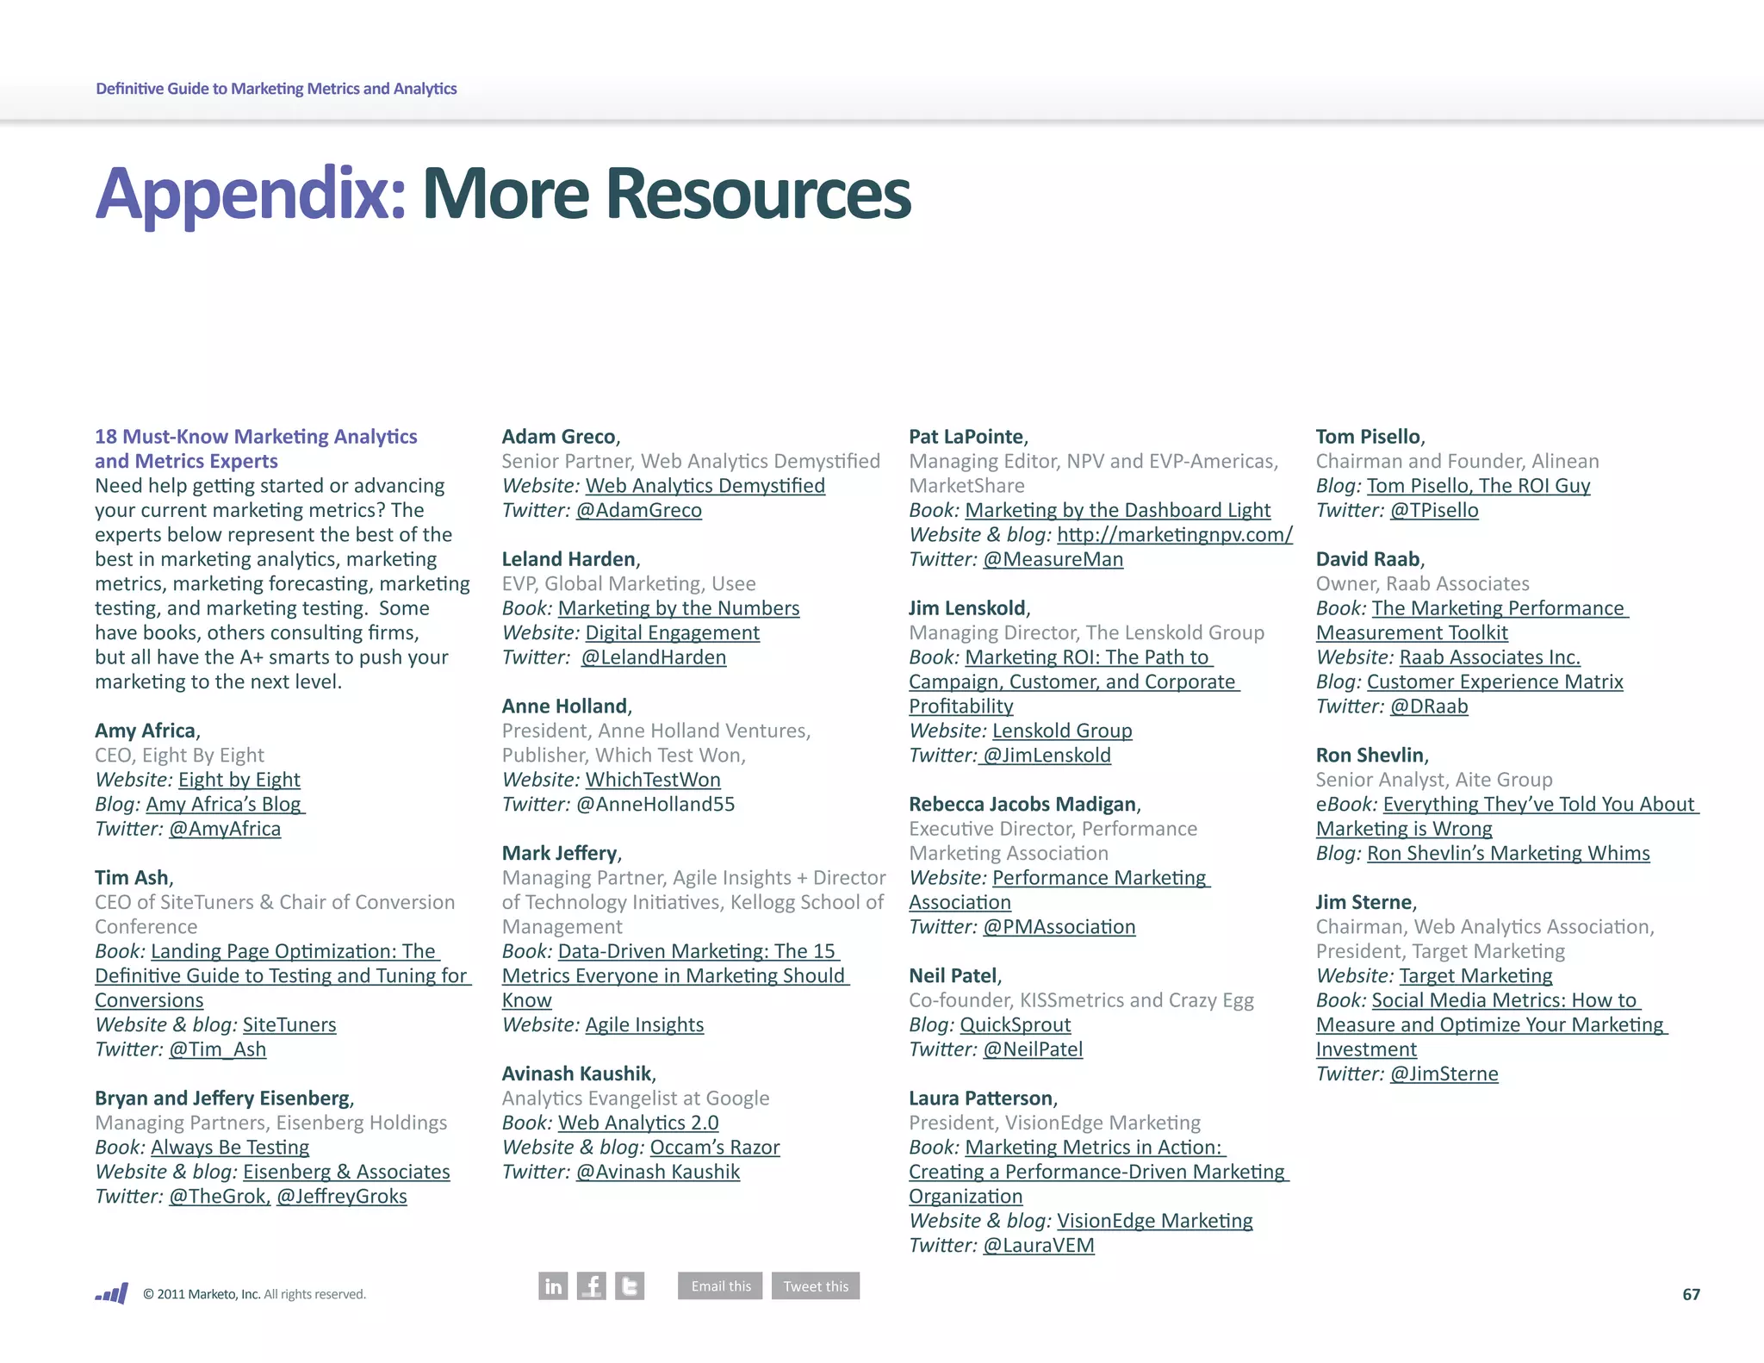Viewport: 1764px width, 1363px height.
Task: Click the Facebook share icon
Action: coord(591,1285)
